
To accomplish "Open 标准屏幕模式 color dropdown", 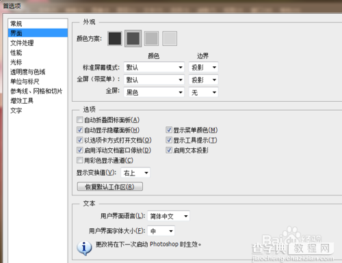I will pyautogui.click(x=154, y=67).
